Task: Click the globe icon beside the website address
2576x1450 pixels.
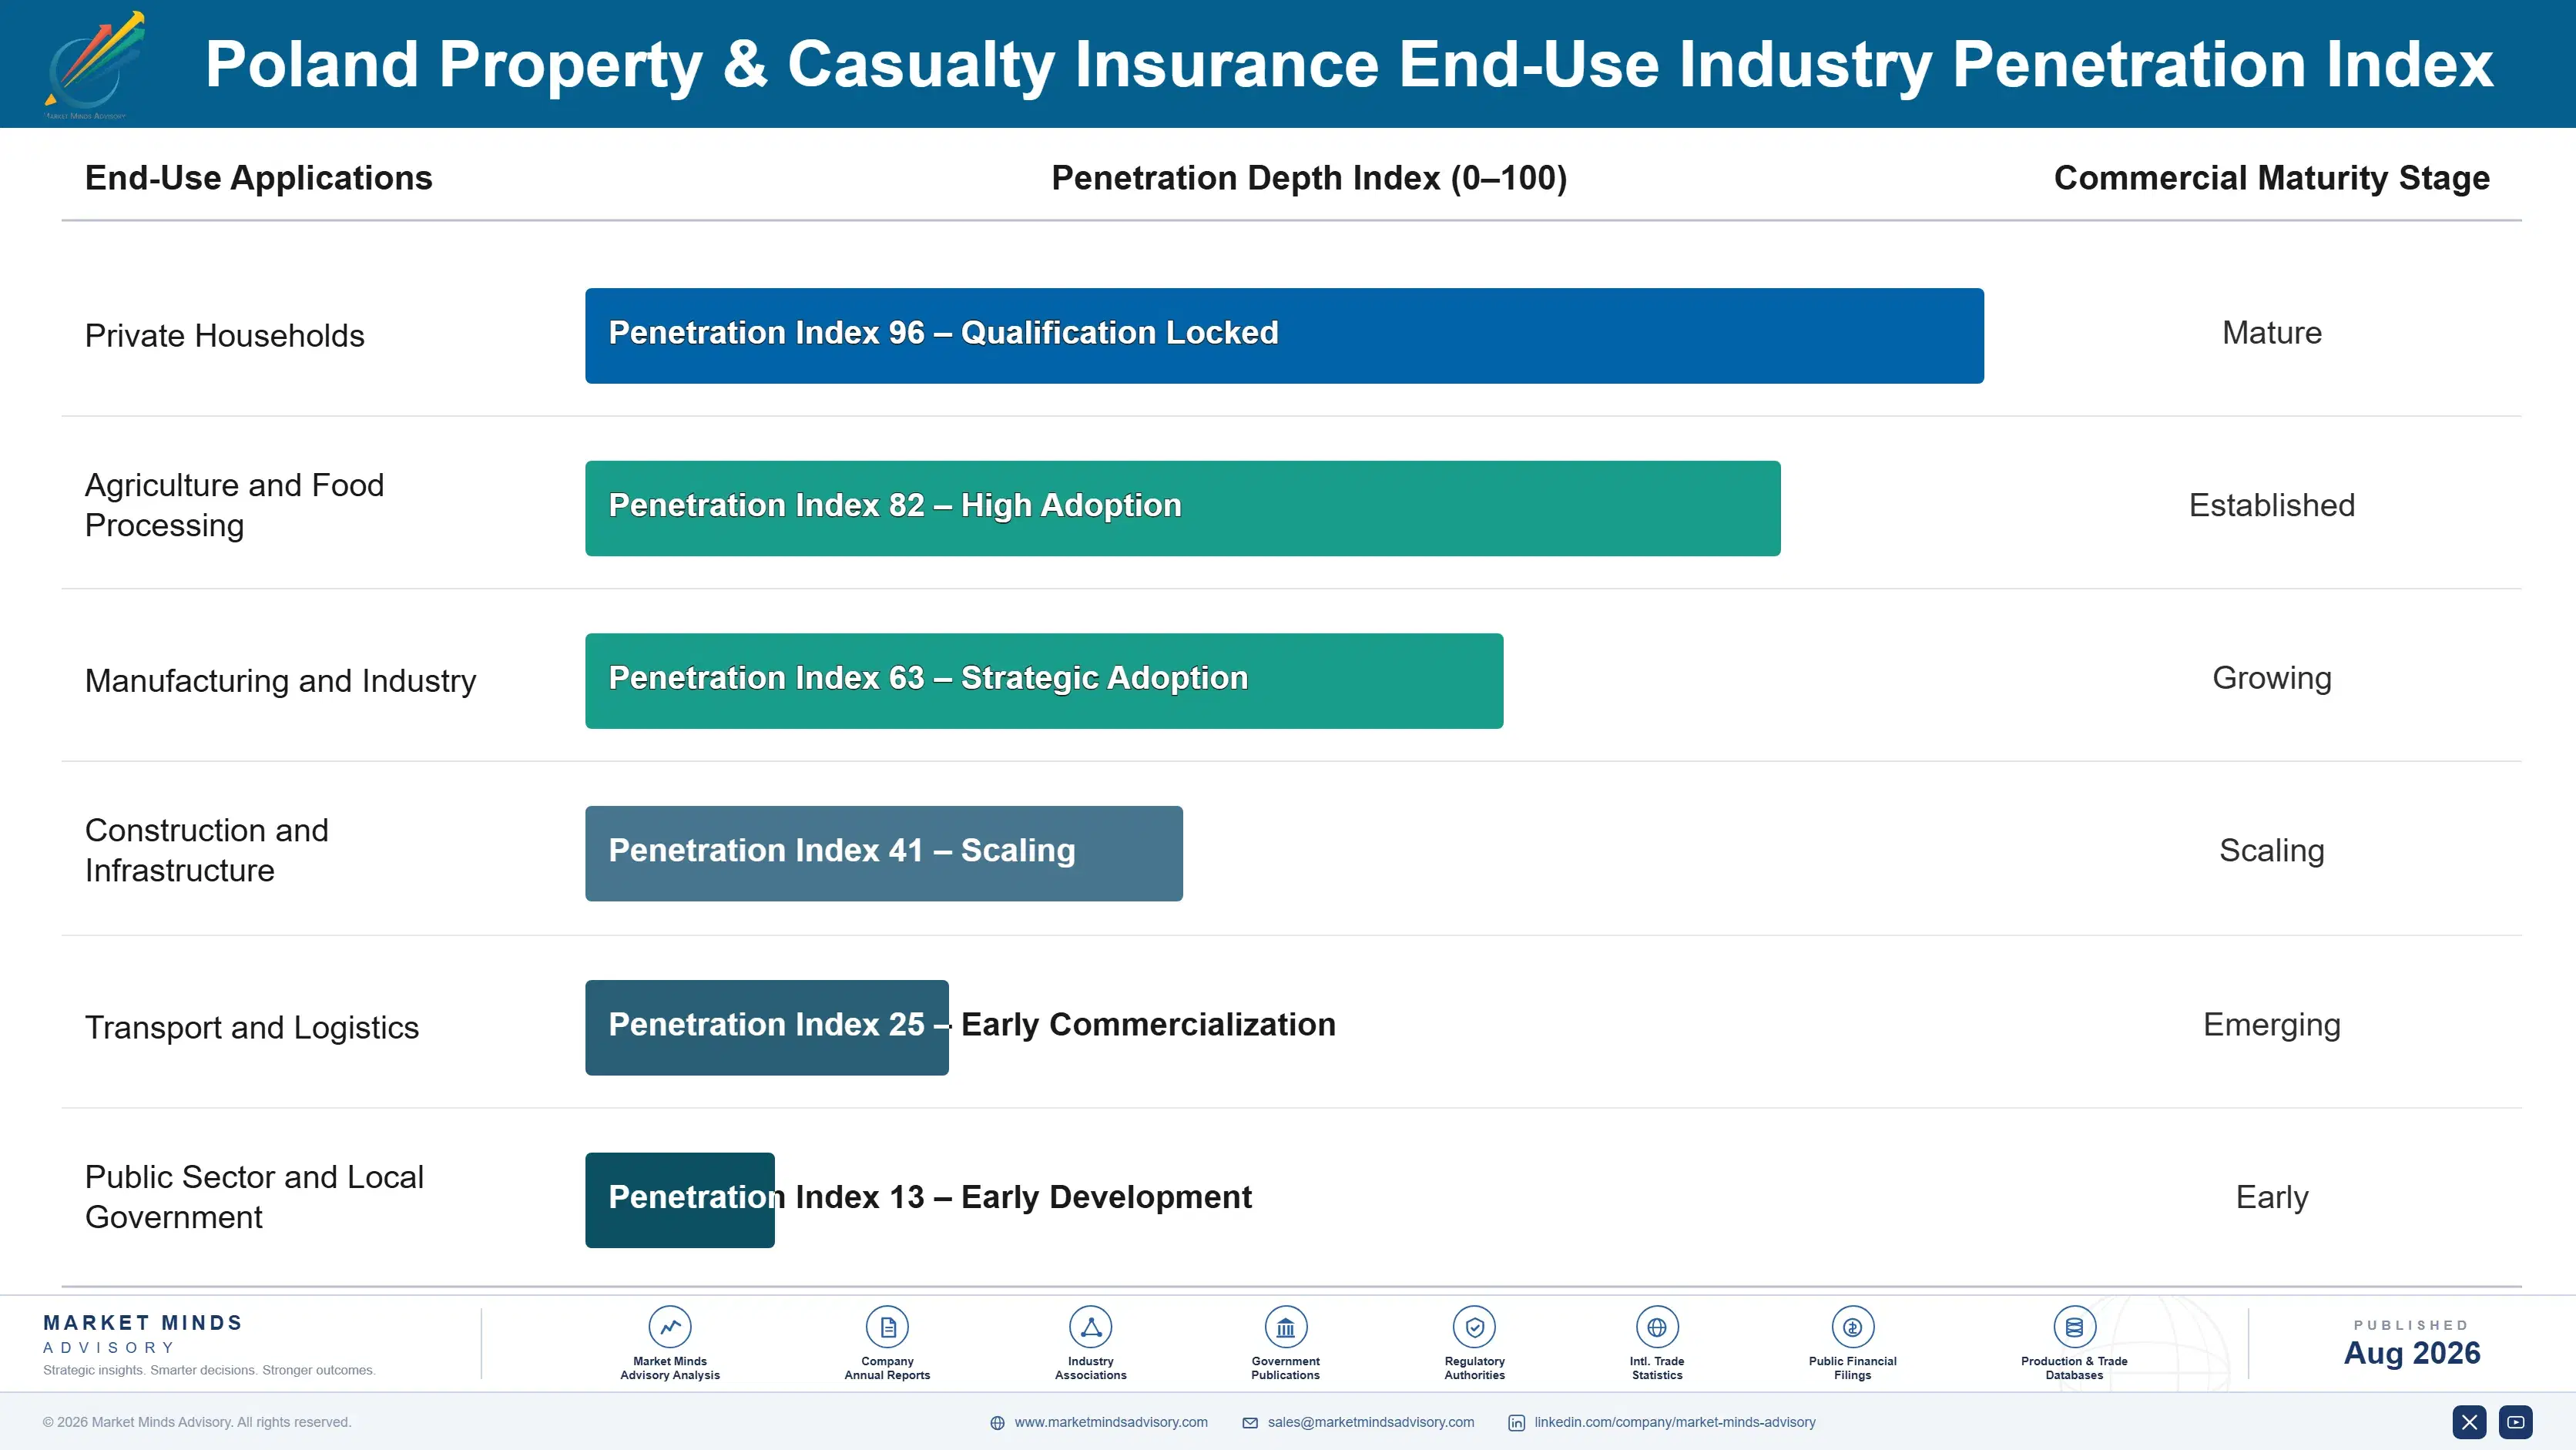Action: click(x=997, y=1423)
